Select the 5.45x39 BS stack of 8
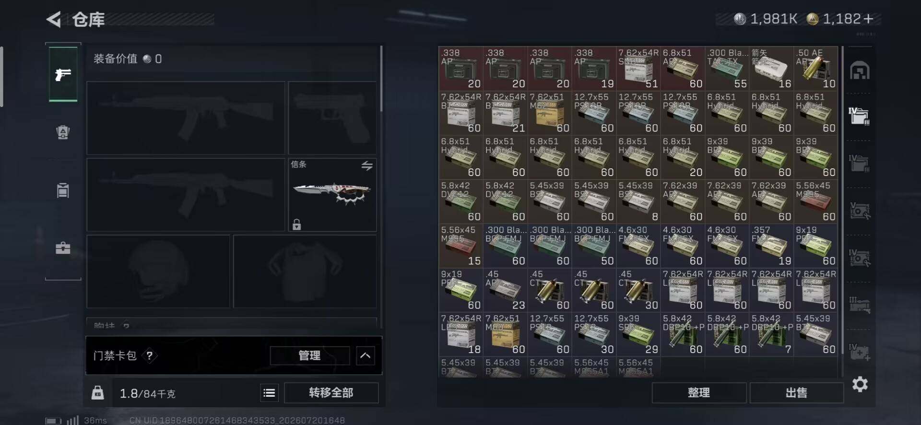This screenshot has height=425, width=921. pyautogui.click(x=638, y=201)
